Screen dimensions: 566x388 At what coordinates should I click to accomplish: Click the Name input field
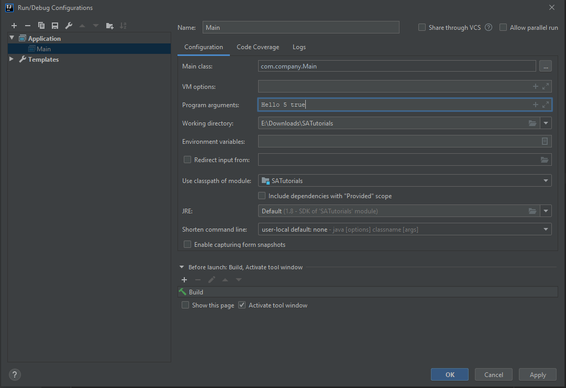301,27
